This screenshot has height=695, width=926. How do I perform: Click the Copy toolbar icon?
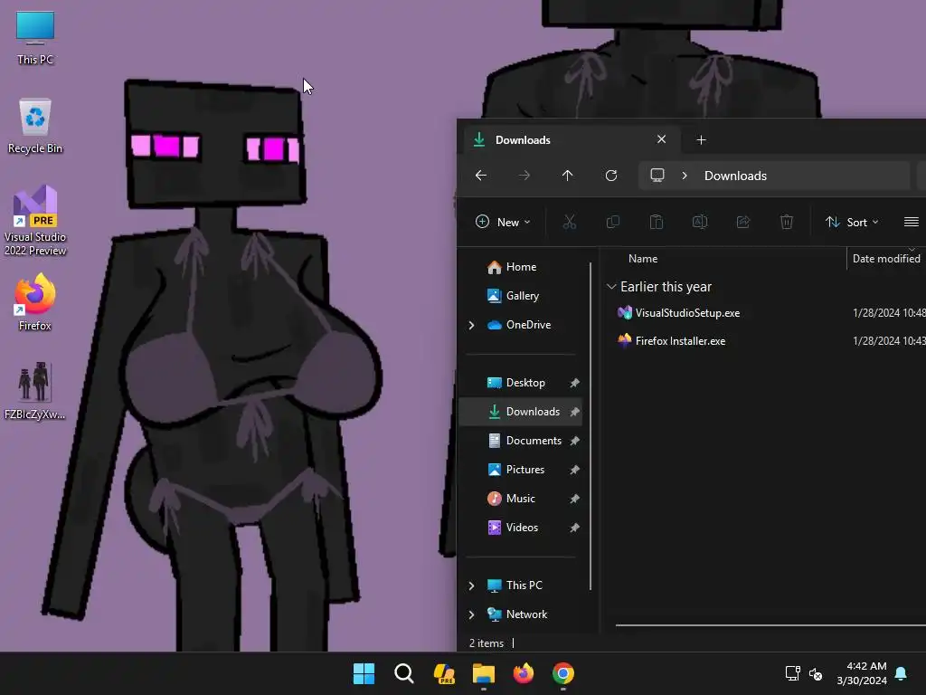pos(613,223)
